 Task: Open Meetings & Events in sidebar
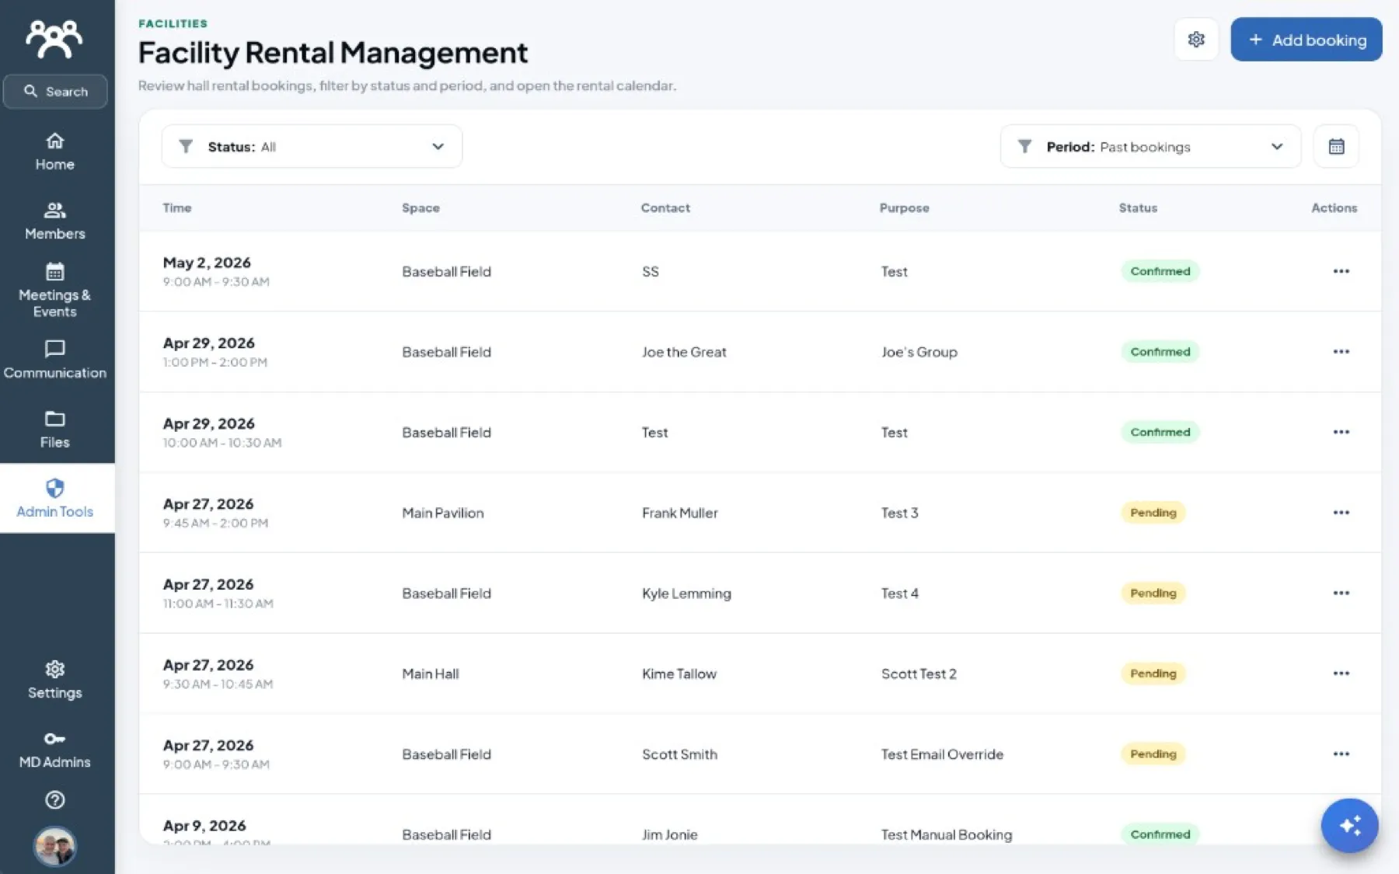(54, 291)
